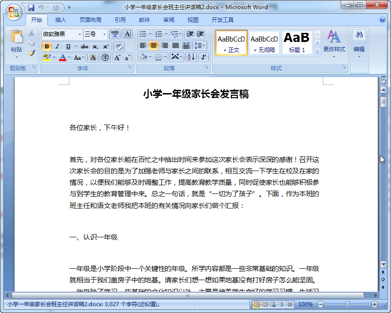Open Paragraph dialog launcher
Viewport: 391px width, 313px height.
pos(206,67)
